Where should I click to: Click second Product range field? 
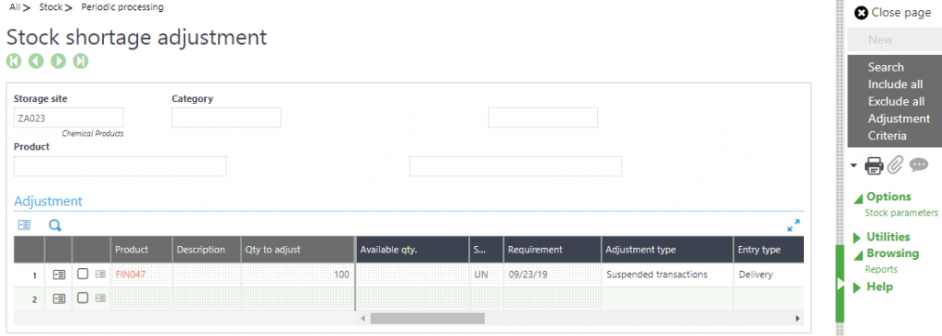515,166
